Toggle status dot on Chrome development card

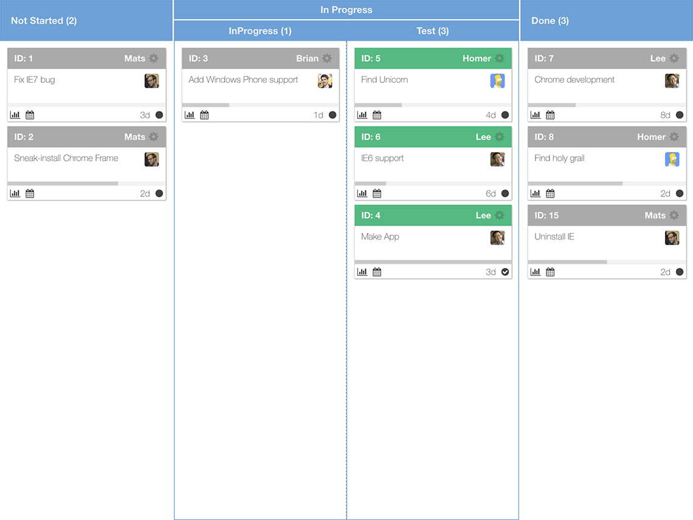(x=680, y=115)
